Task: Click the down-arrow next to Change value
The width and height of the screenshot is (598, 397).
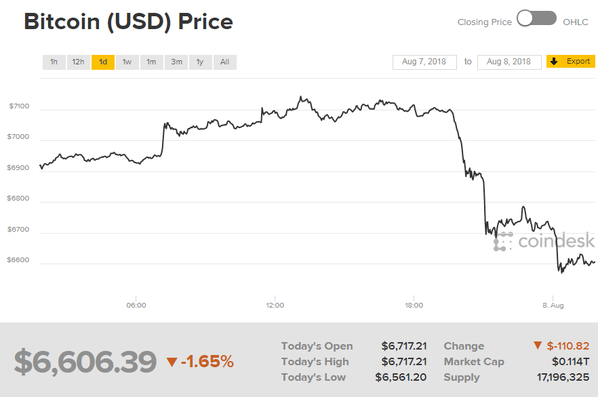Action: [538, 347]
